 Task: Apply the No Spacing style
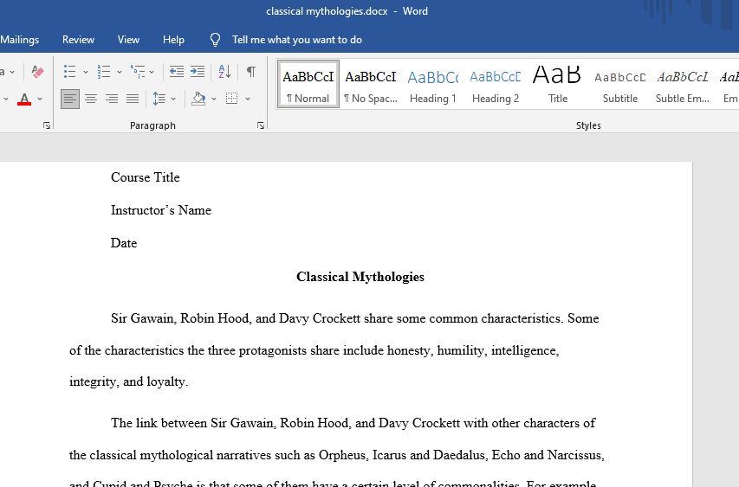[x=371, y=84]
